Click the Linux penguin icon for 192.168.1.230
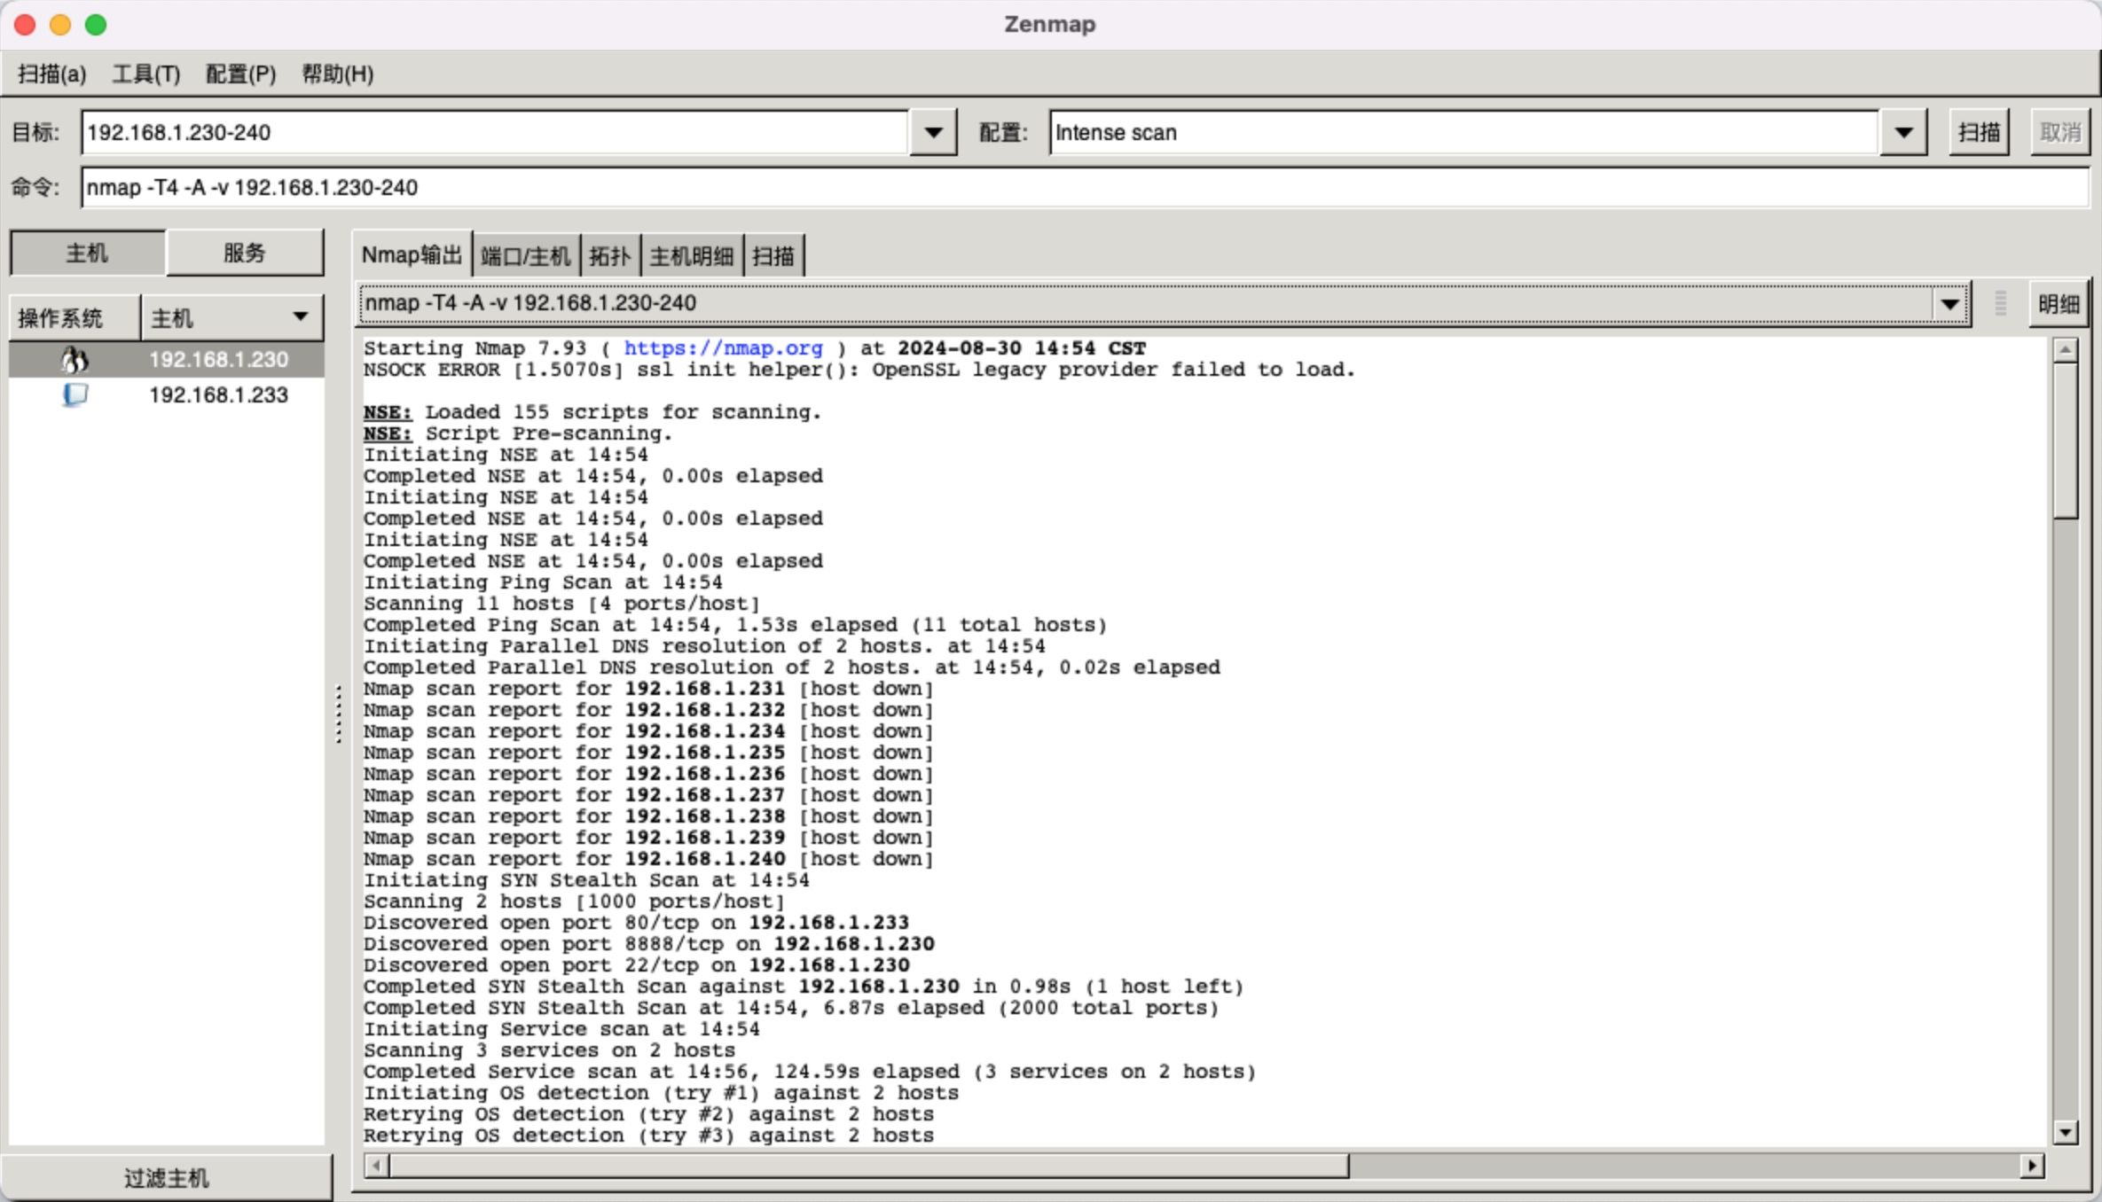 pyautogui.click(x=75, y=360)
